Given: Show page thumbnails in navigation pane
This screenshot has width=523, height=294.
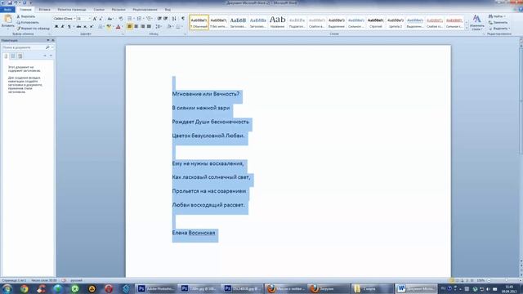Looking at the screenshot, I should pyautogui.click(x=13, y=56).
